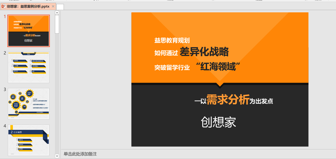
Task: Click the orange text 需求分析 on the slide
Action: click(x=228, y=99)
